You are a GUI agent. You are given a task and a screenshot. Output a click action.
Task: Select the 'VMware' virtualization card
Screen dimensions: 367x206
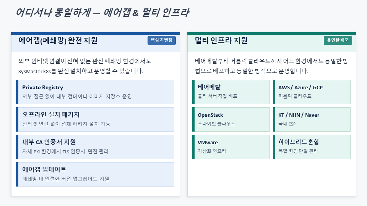click(231, 147)
